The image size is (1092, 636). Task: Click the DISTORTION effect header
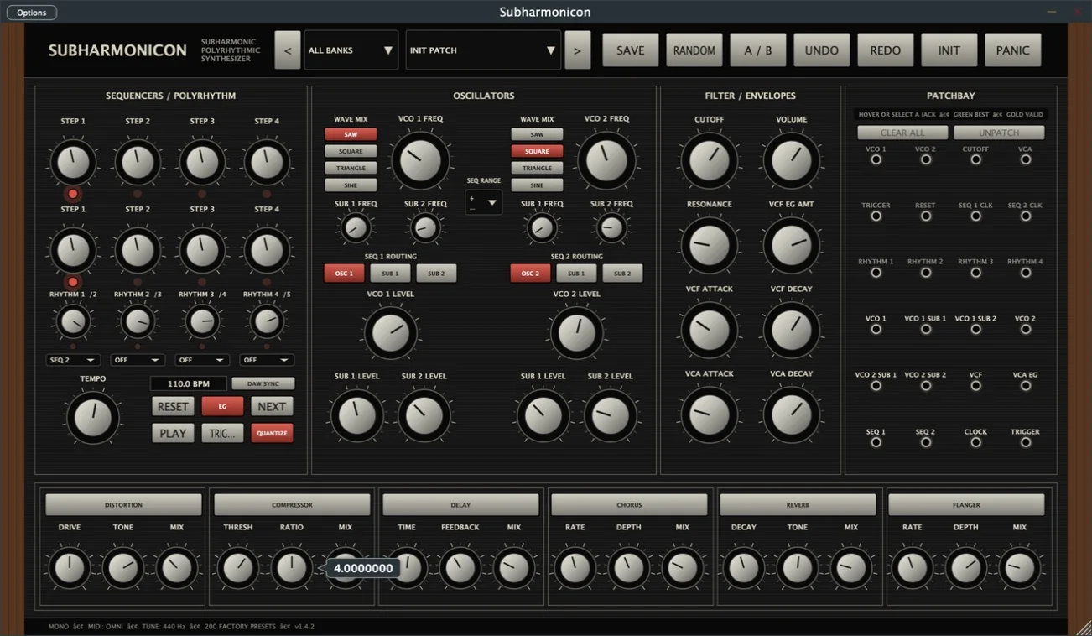tap(123, 504)
